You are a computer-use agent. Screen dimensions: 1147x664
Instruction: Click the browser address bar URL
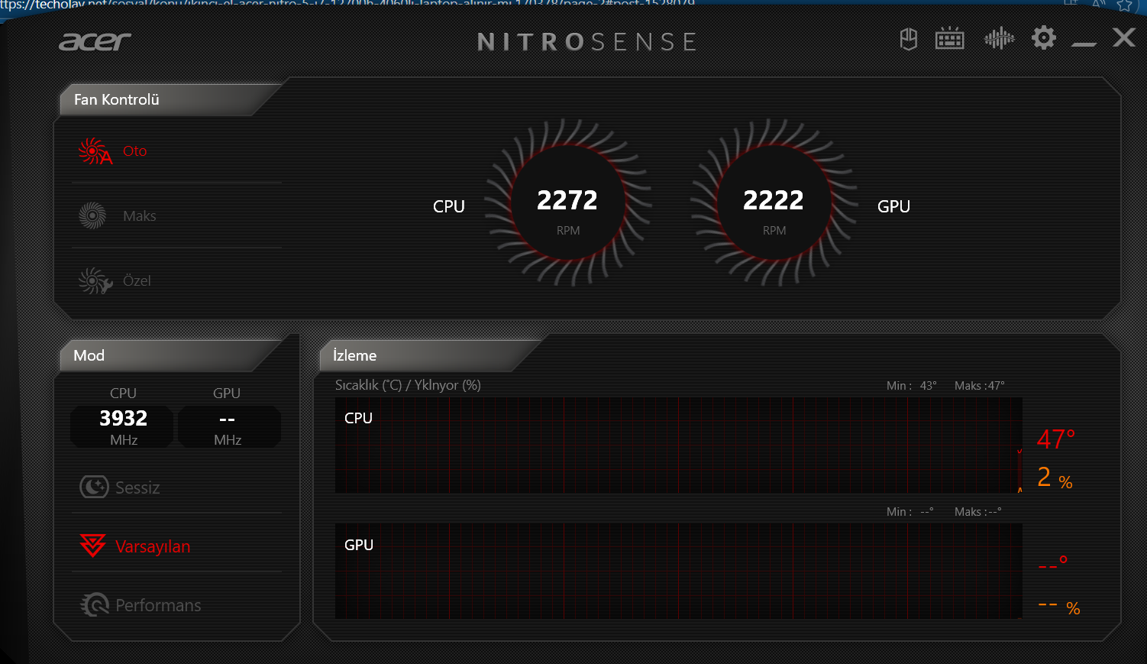[347, 4]
